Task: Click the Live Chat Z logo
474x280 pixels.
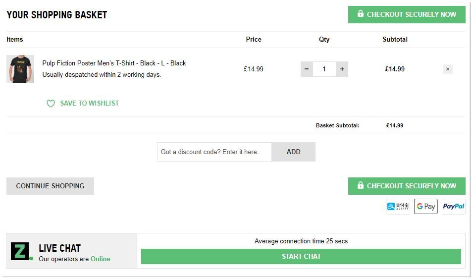Action: [20, 251]
